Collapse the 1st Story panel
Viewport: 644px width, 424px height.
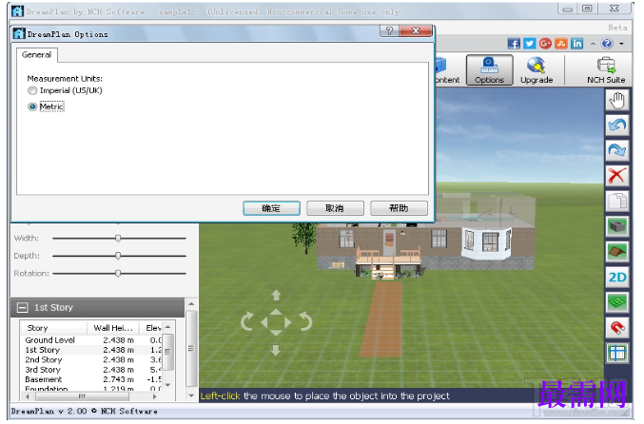(22, 307)
